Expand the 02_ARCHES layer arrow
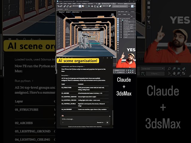 [120, 23]
